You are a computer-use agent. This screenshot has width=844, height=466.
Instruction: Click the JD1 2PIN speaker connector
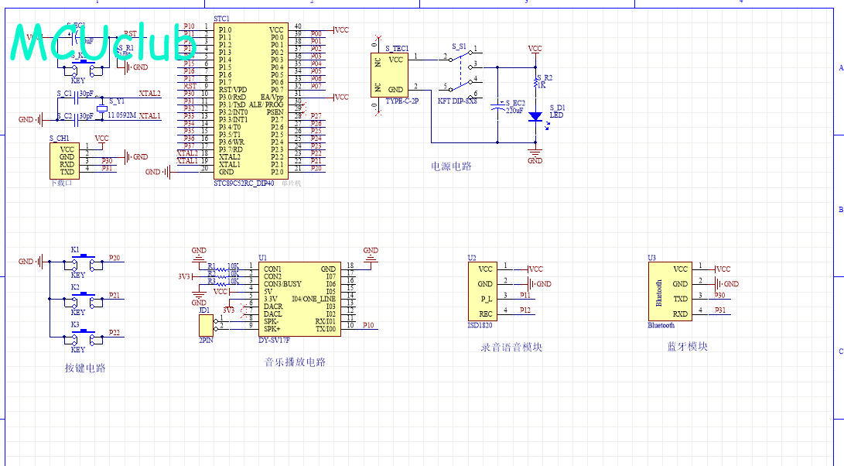coord(205,324)
